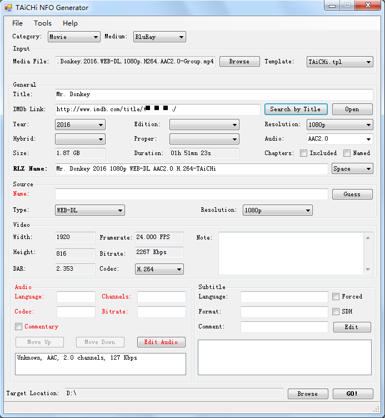The image size is (385, 418).
Task: Click the Audio Language field
Action: (x=76, y=297)
